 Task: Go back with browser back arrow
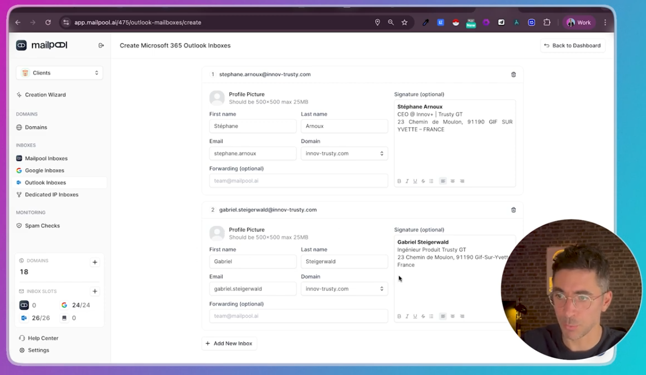[x=18, y=23]
